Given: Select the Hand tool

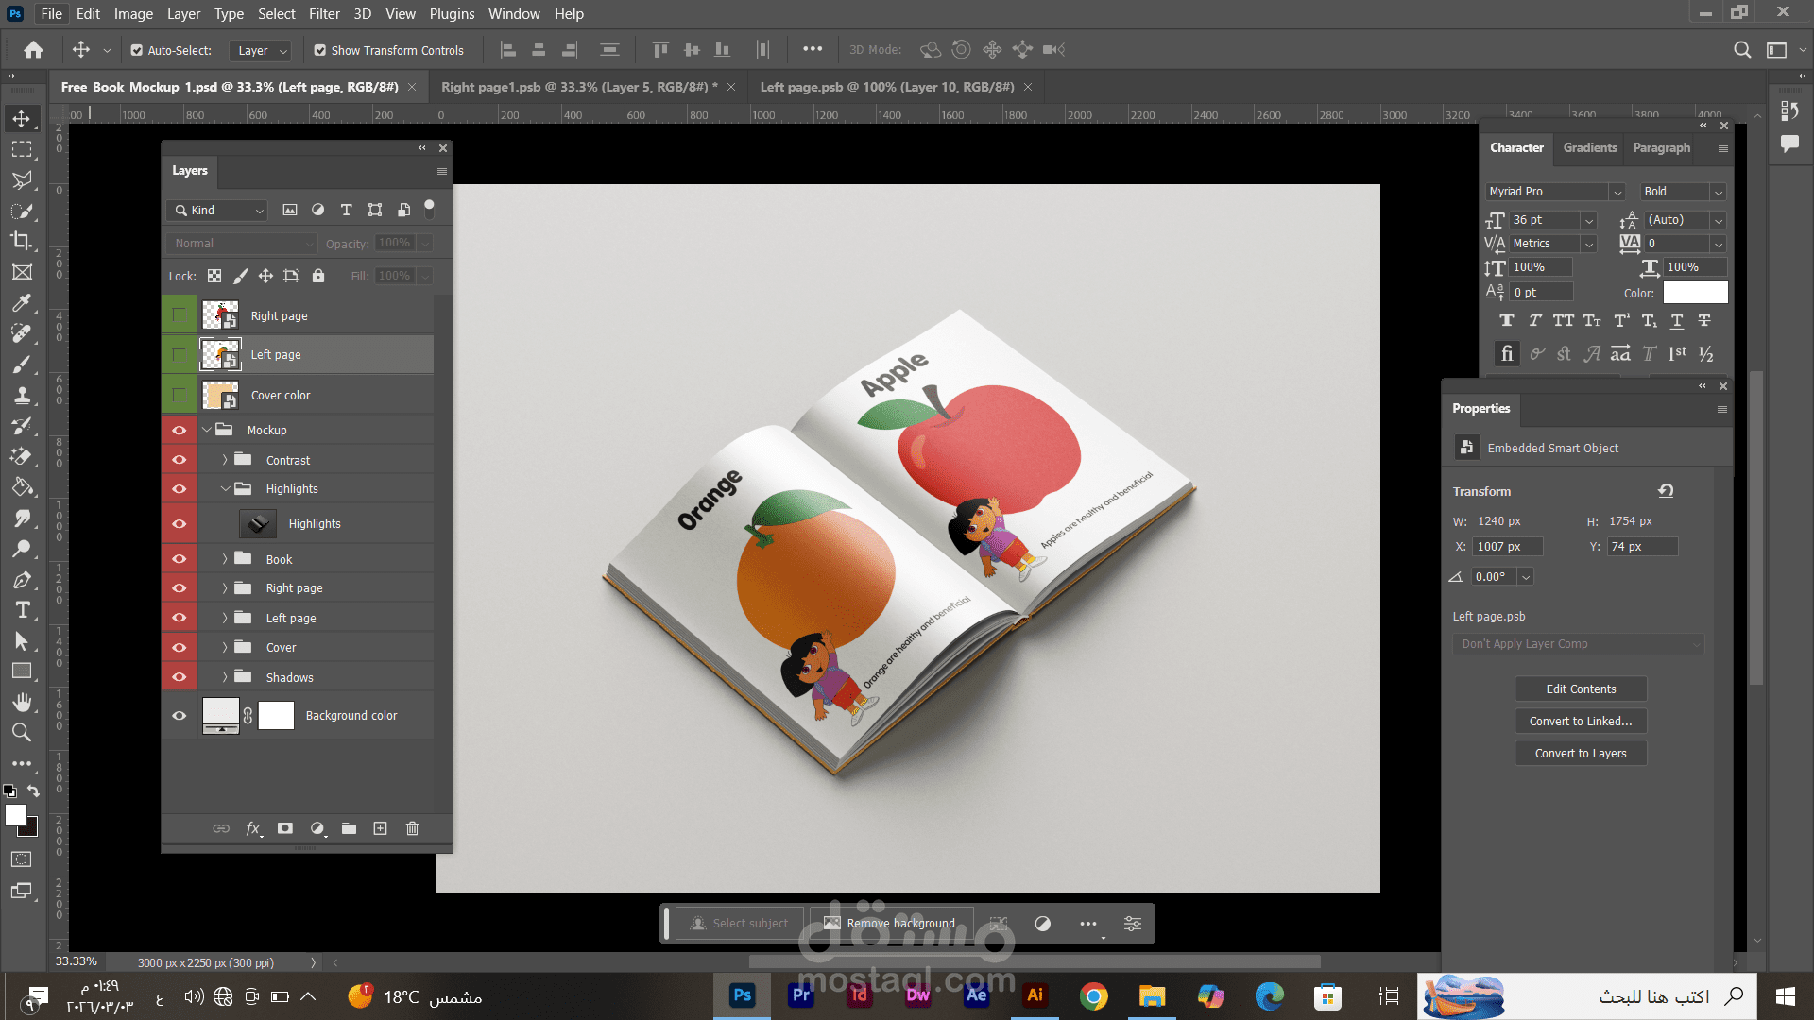Looking at the screenshot, I should click(x=22, y=702).
